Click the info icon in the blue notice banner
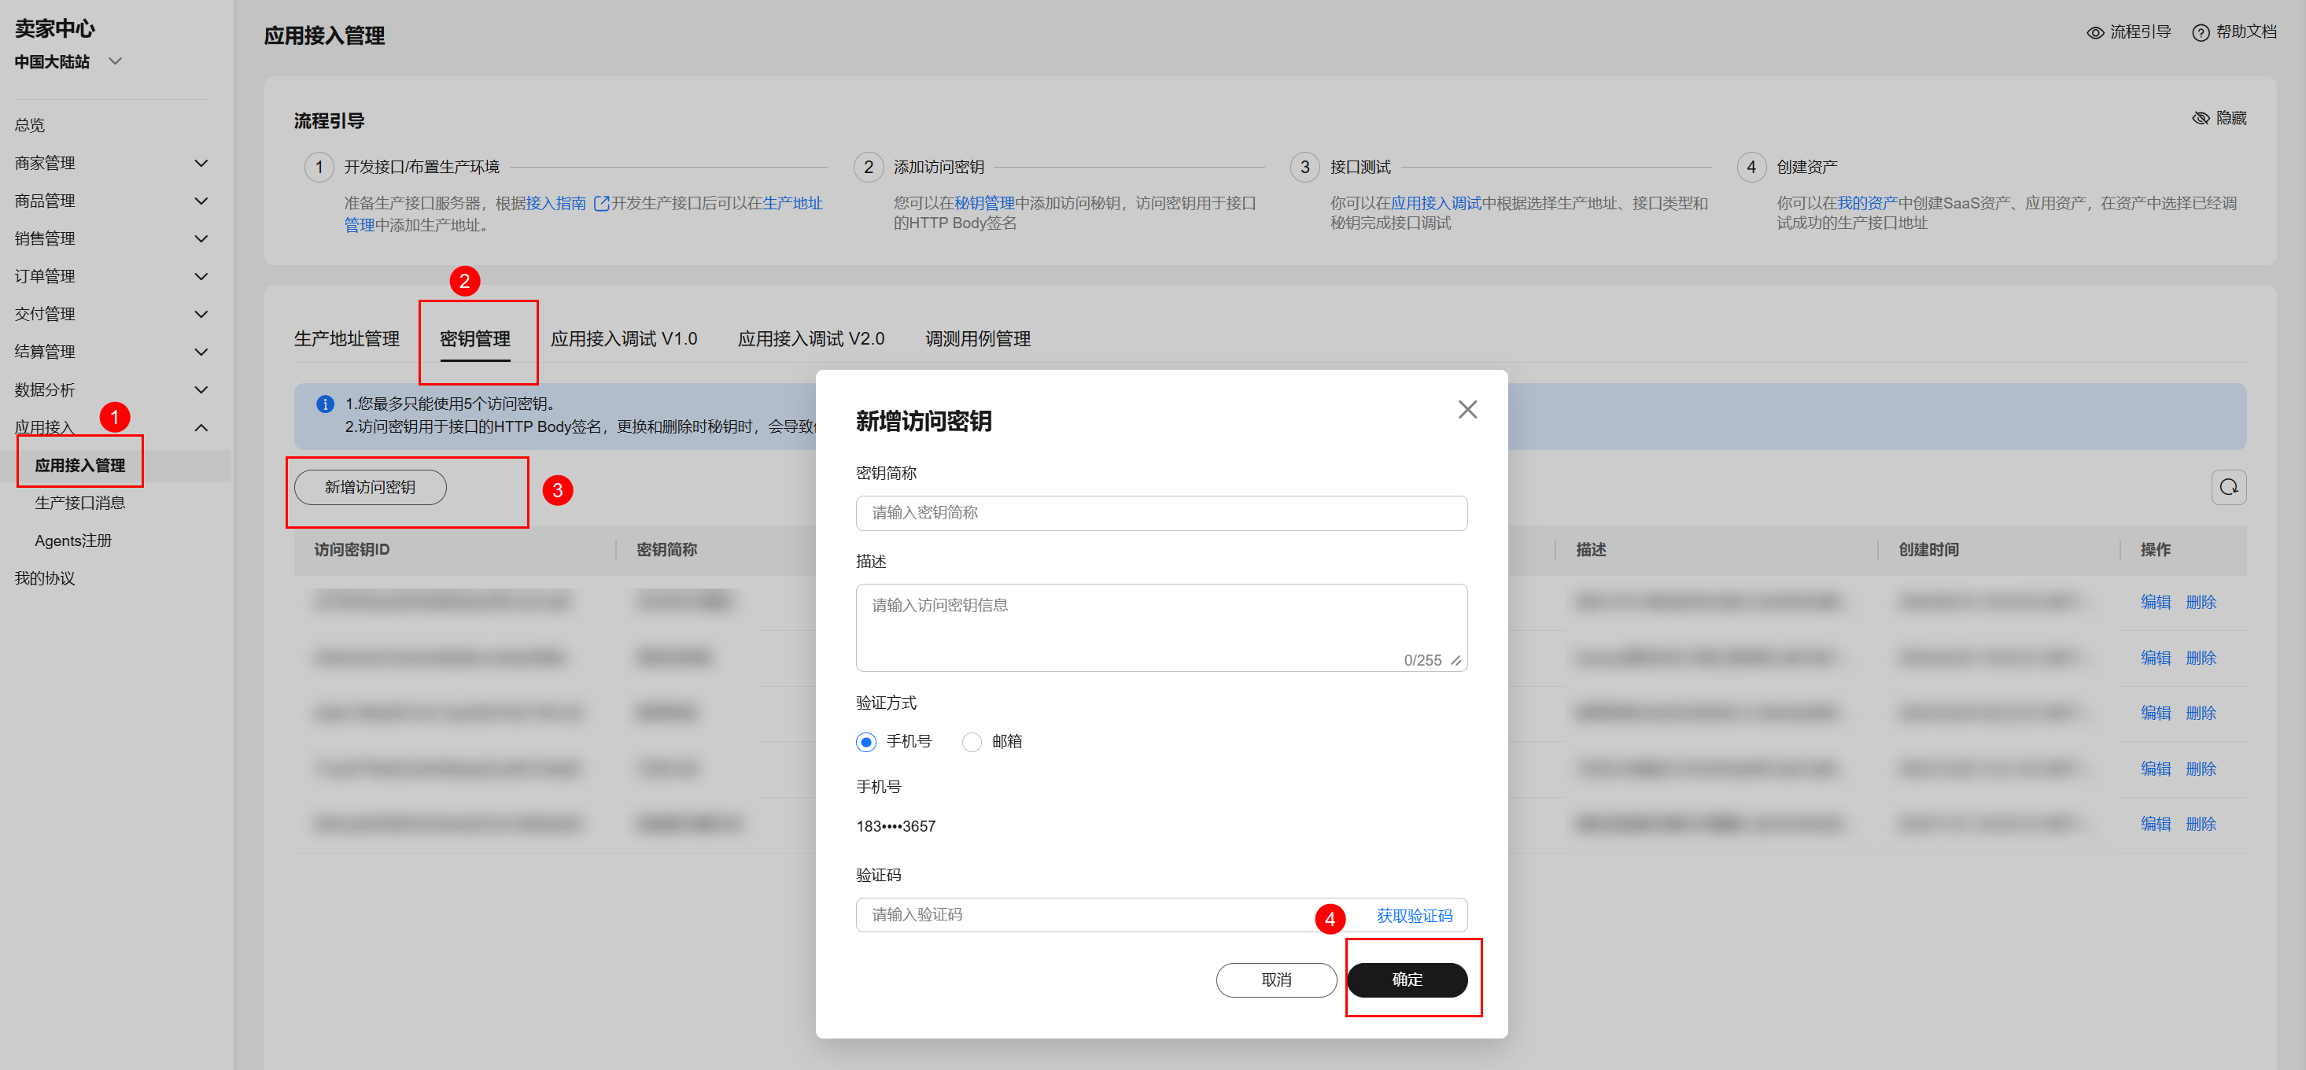Image resolution: width=2306 pixels, height=1070 pixels. pos(324,404)
